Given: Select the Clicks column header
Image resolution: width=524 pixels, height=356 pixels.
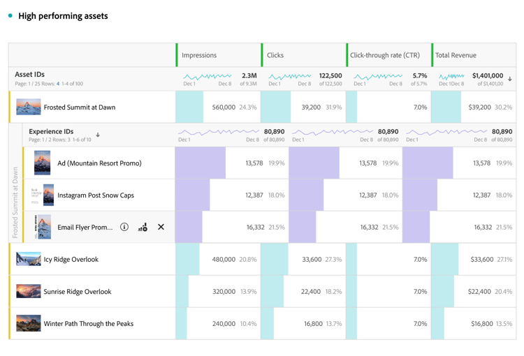Looking at the screenshot, I should click(x=275, y=55).
